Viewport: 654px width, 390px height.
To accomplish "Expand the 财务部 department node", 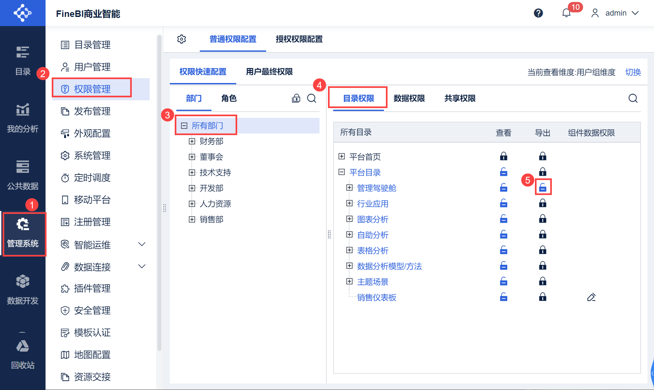I will (192, 141).
